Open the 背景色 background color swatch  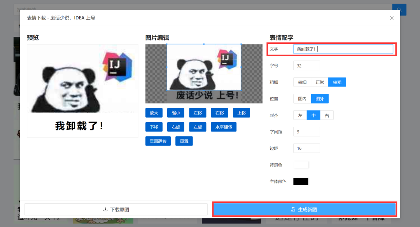click(301, 165)
